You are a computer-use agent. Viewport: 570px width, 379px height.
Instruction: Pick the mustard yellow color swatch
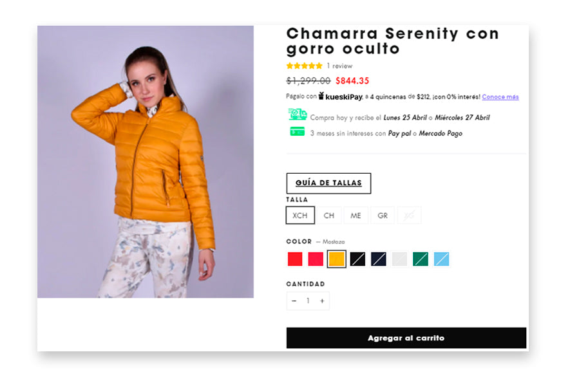[336, 259]
